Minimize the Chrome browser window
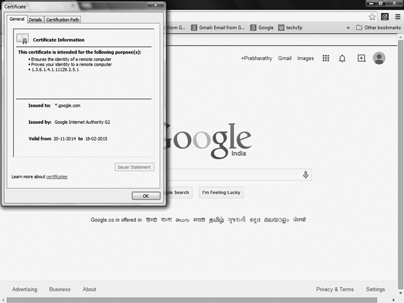Image resolution: width=404 pixels, height=303 pixels. (x=371, y=3)
